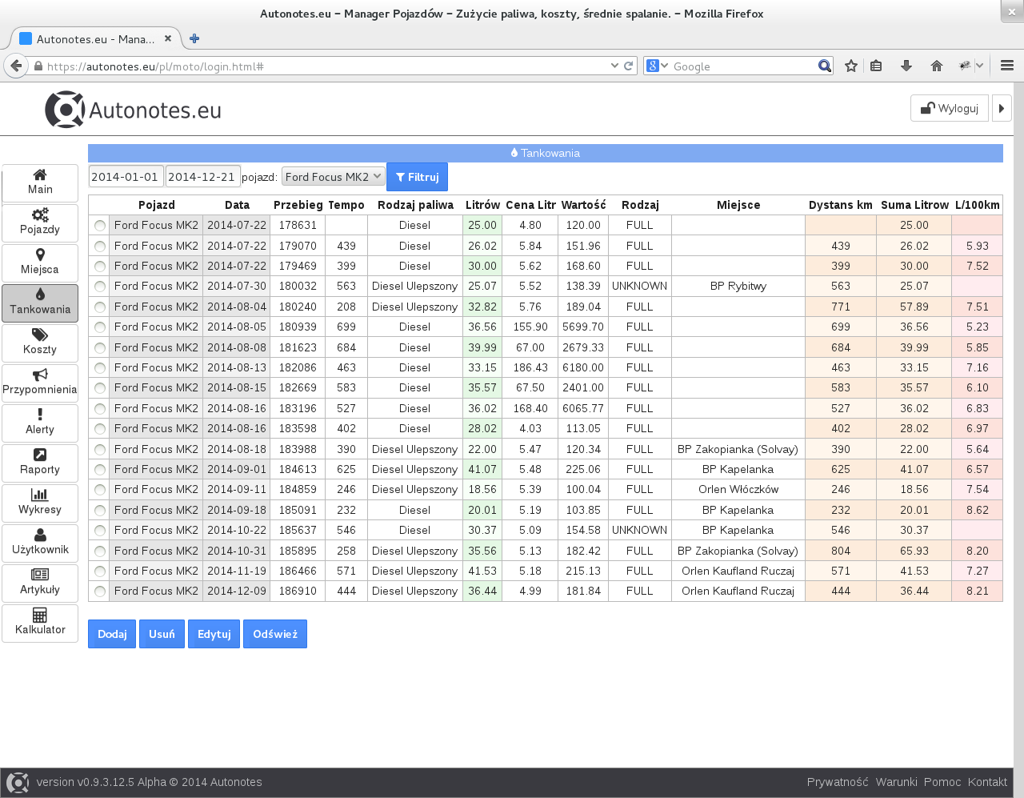The image size is (1024, 798).
Task: Click Wyloguj logout button
Action: click(950, 108)
